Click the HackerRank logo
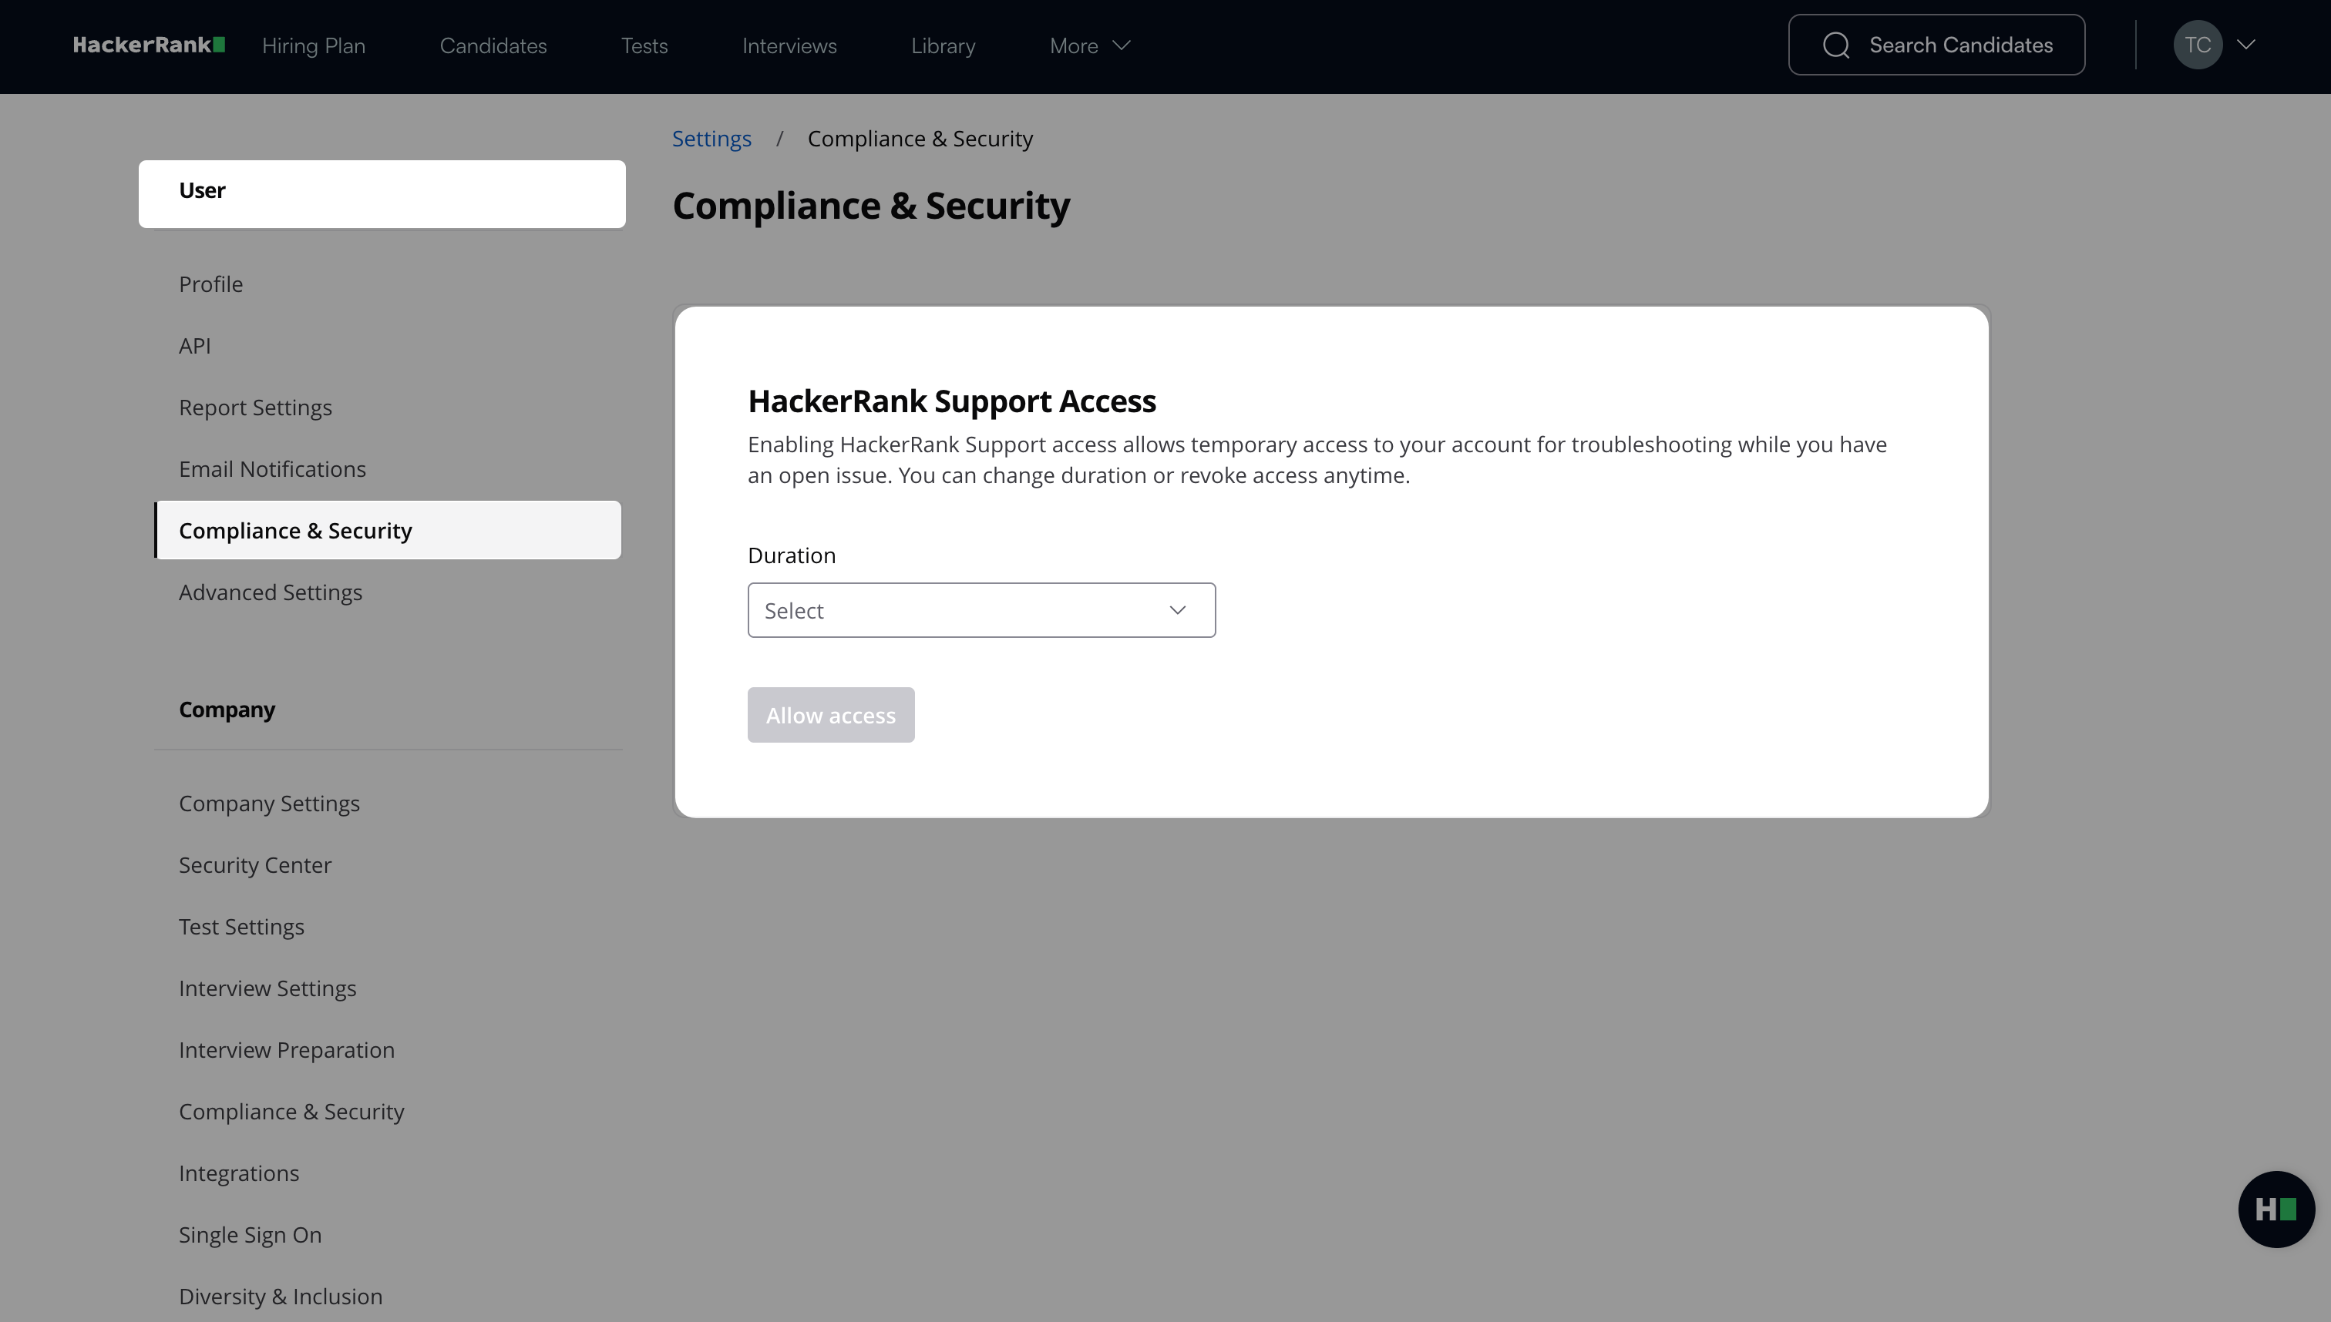Screen dimensions: 2331x1322 pos(149,45)
